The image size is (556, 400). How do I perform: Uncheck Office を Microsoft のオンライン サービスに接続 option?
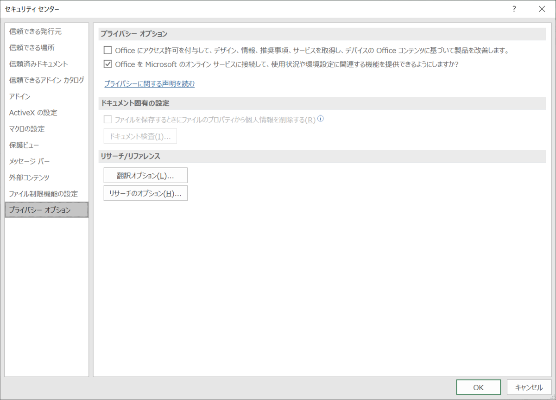tap(107, 64)
